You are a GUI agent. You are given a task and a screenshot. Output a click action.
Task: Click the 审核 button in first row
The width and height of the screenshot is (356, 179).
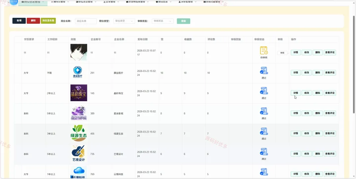click(282, 53)
